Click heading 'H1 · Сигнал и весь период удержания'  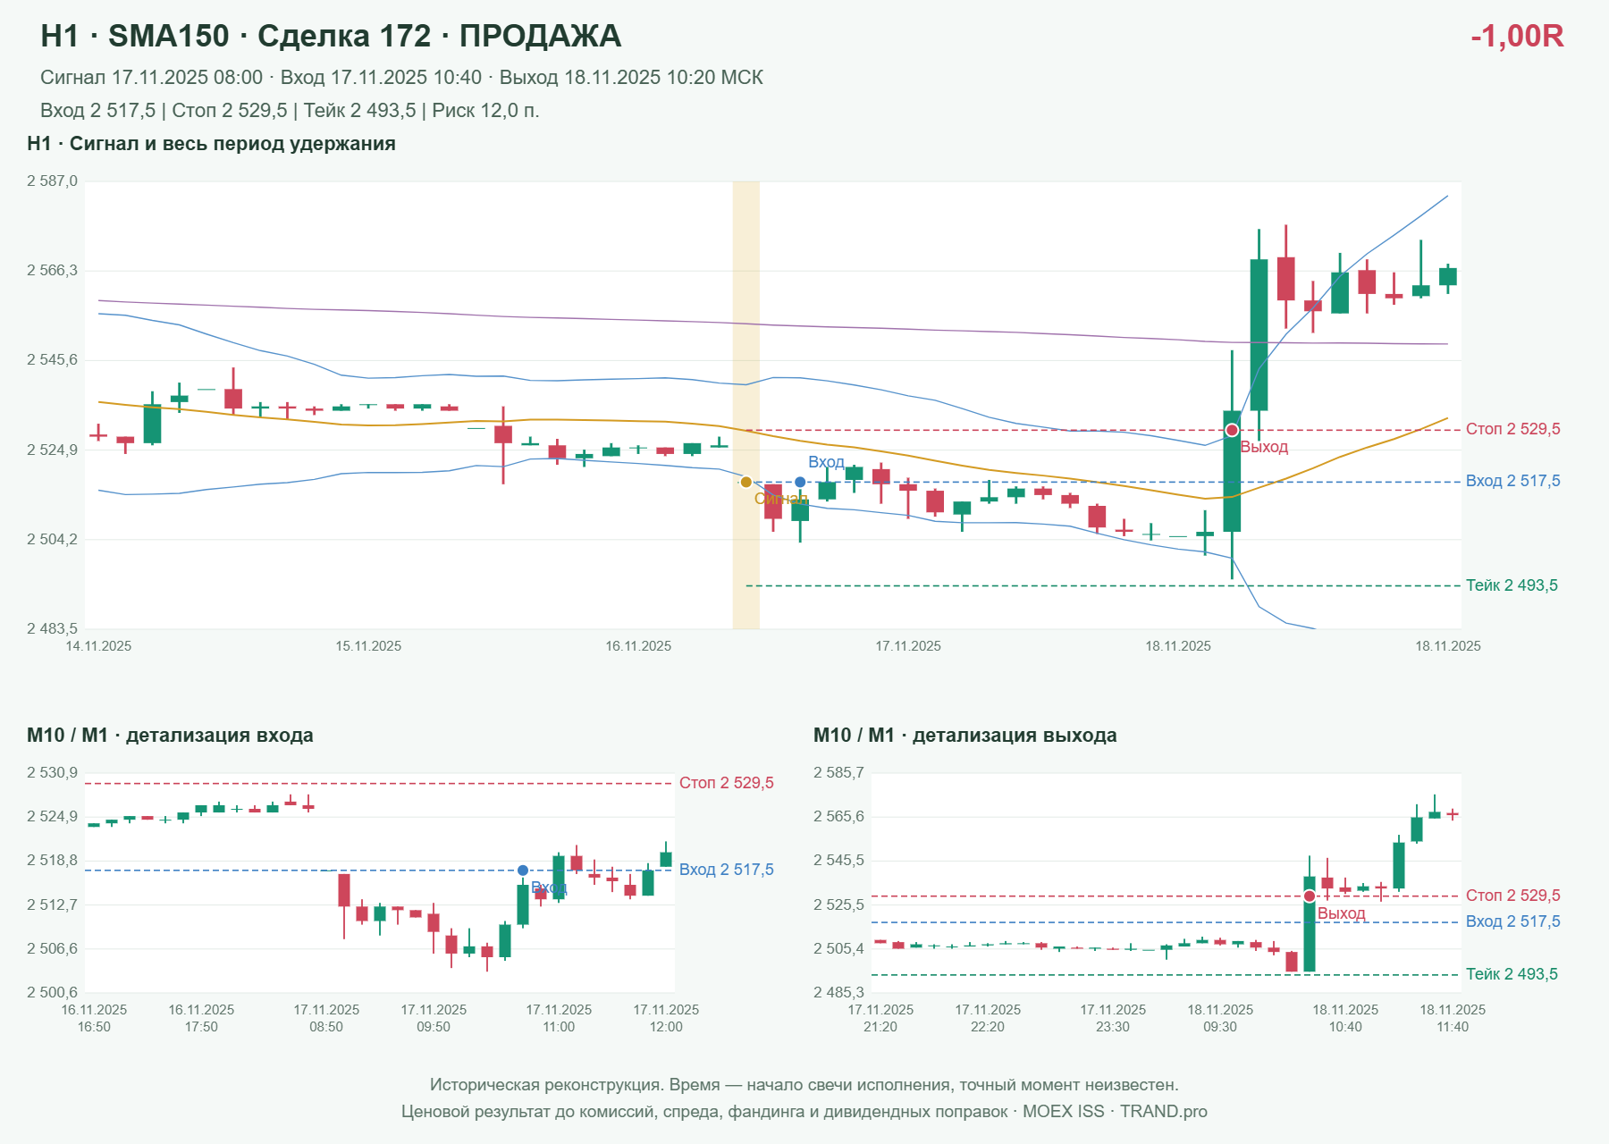211,144
